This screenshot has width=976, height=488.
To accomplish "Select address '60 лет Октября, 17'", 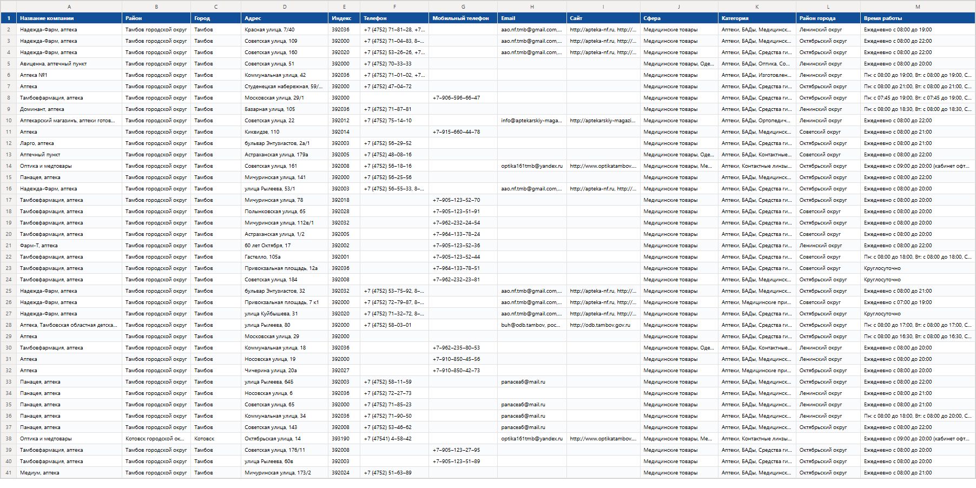I will click(x=285, y=246).
